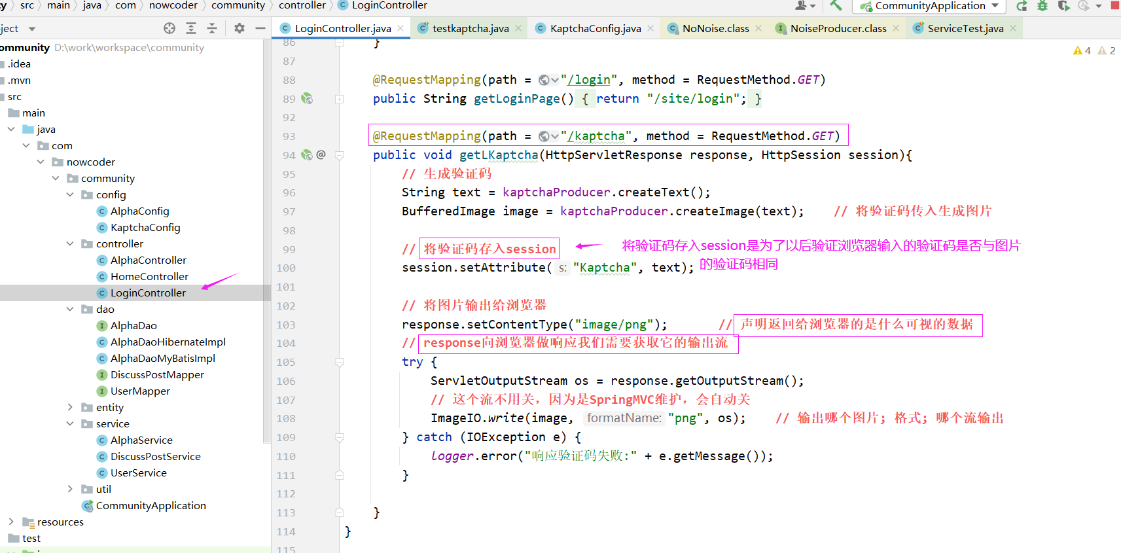Screen dimensions: 1121x553
Task: Collapse the config package
Action: point(70,194)
